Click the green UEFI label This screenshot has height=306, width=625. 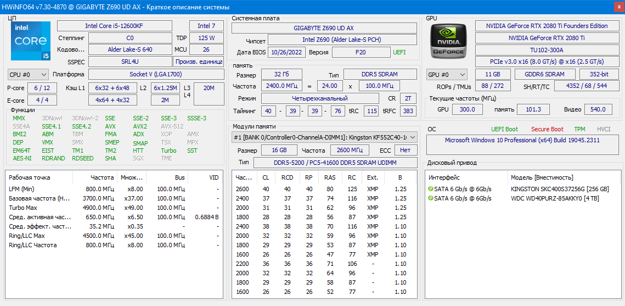[399, 52]
